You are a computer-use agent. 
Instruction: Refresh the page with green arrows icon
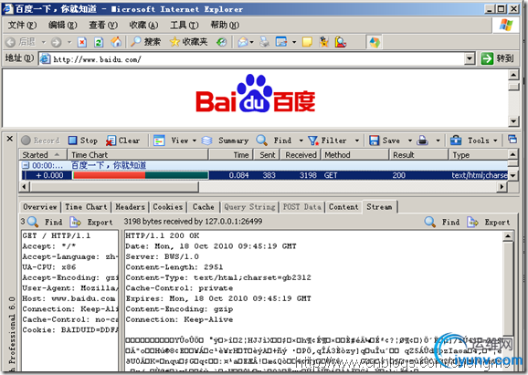99,42
